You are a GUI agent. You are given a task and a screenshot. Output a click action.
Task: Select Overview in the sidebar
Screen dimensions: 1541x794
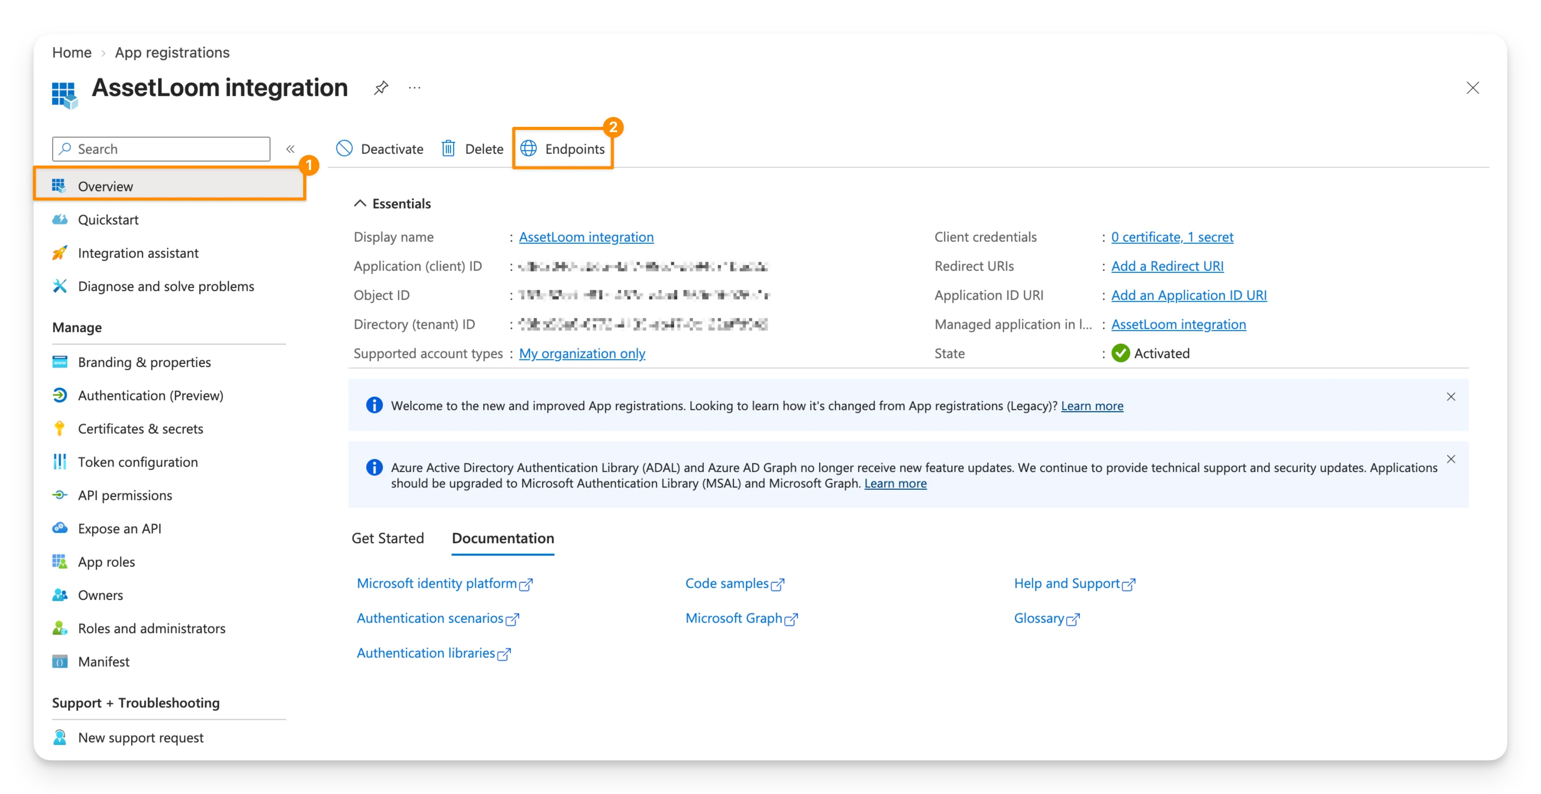(x=170, y=186)
